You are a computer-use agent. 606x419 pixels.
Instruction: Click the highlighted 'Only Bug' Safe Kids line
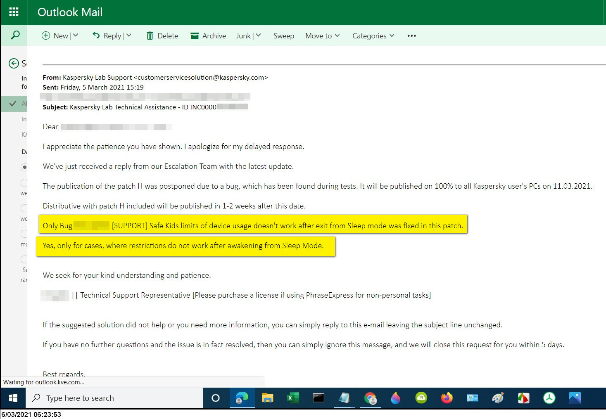253,226
